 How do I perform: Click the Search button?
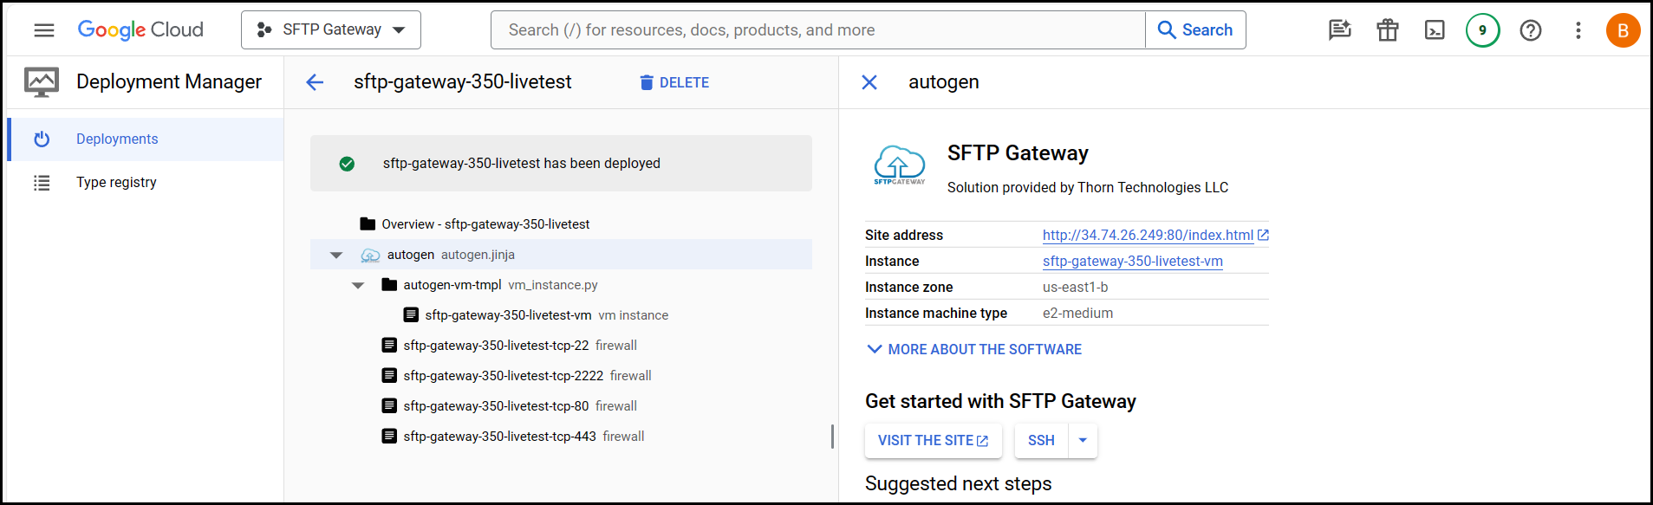tap(1195, 30)
